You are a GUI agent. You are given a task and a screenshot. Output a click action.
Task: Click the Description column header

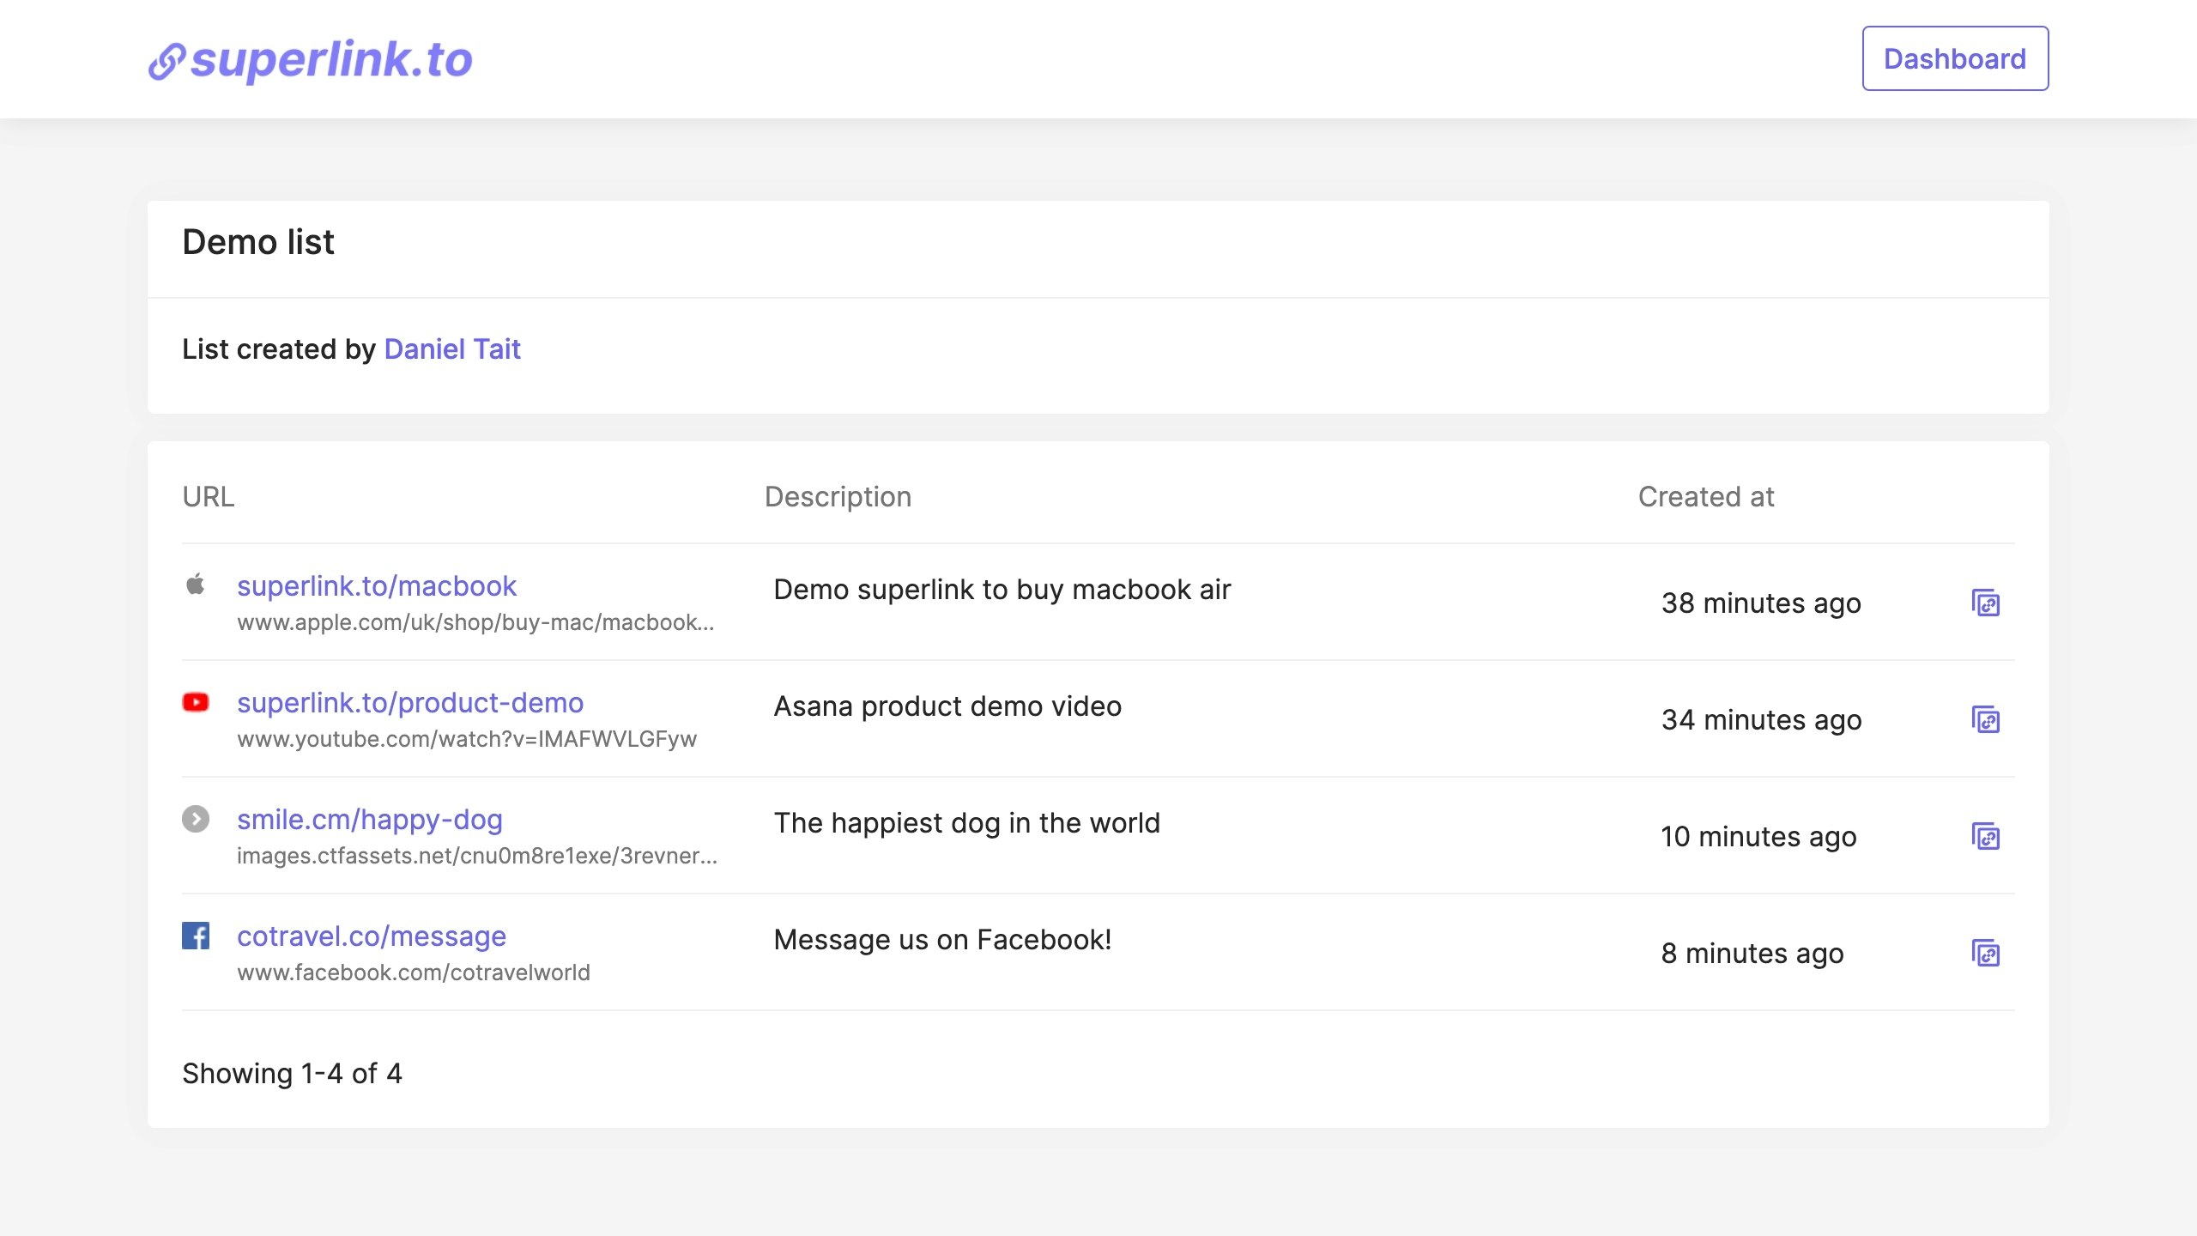(838, 497)
